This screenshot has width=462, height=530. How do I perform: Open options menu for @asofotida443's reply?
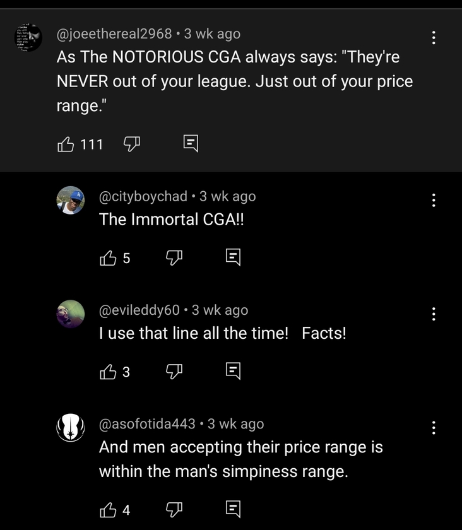(x=434, y=427)
